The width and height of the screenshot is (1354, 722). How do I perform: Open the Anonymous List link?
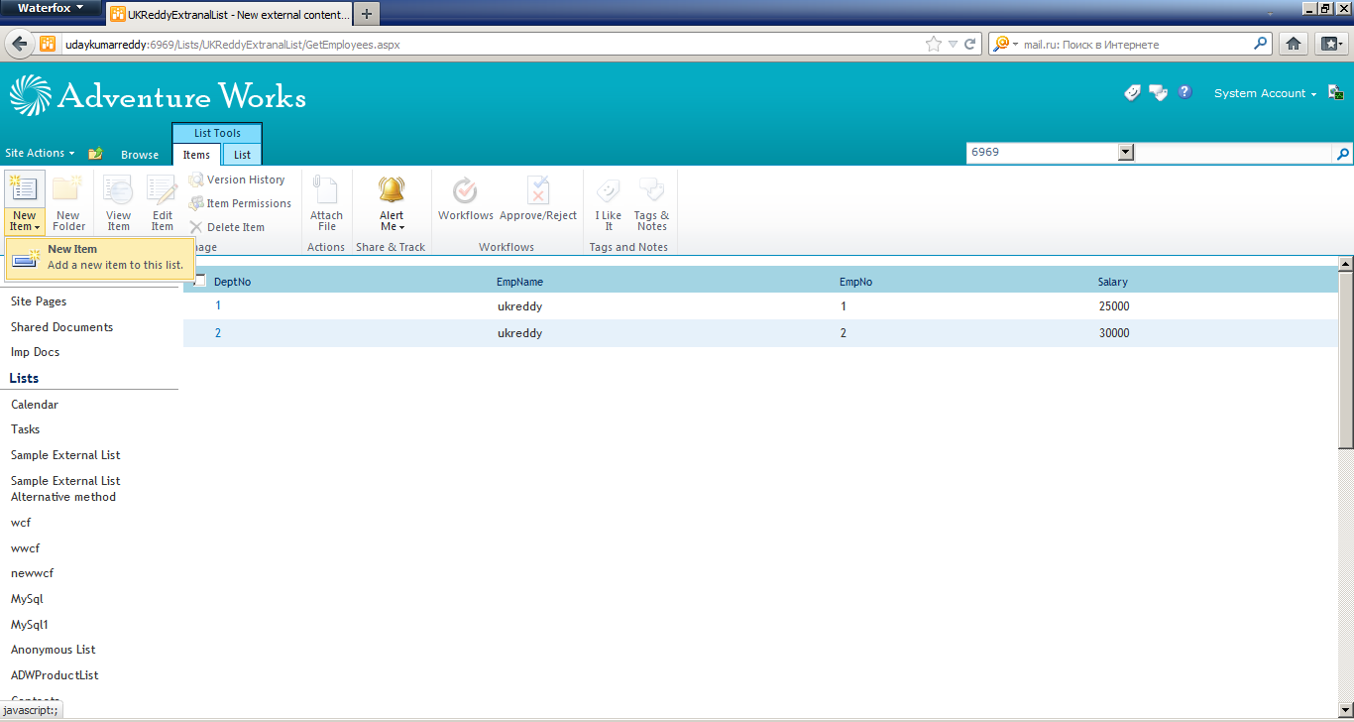[53, 650]
